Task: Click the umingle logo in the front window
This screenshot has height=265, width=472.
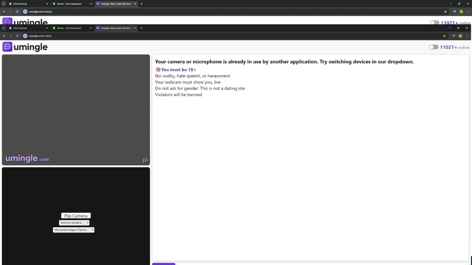Action: [x=25, y=47]
